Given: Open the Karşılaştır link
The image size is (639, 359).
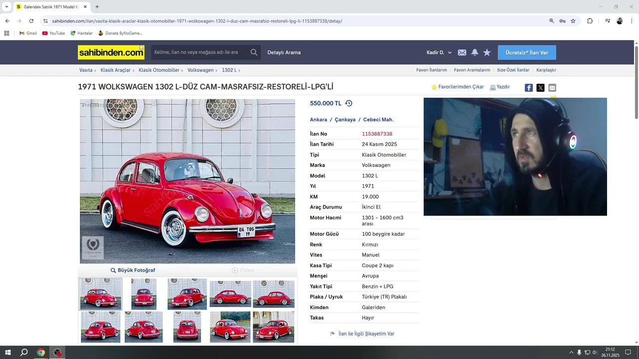Looking at the screenshot, I should 546,70.
